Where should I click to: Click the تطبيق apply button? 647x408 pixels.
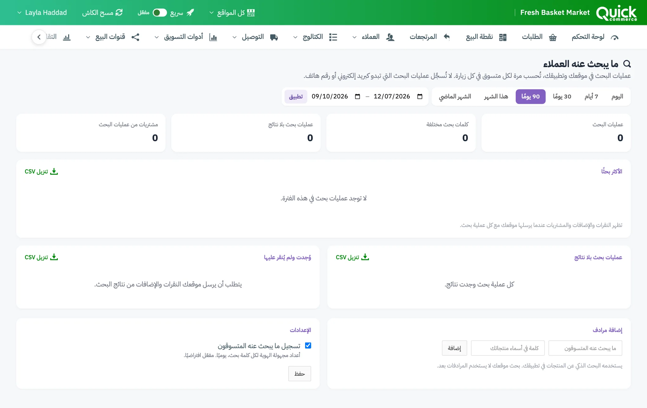296,97
